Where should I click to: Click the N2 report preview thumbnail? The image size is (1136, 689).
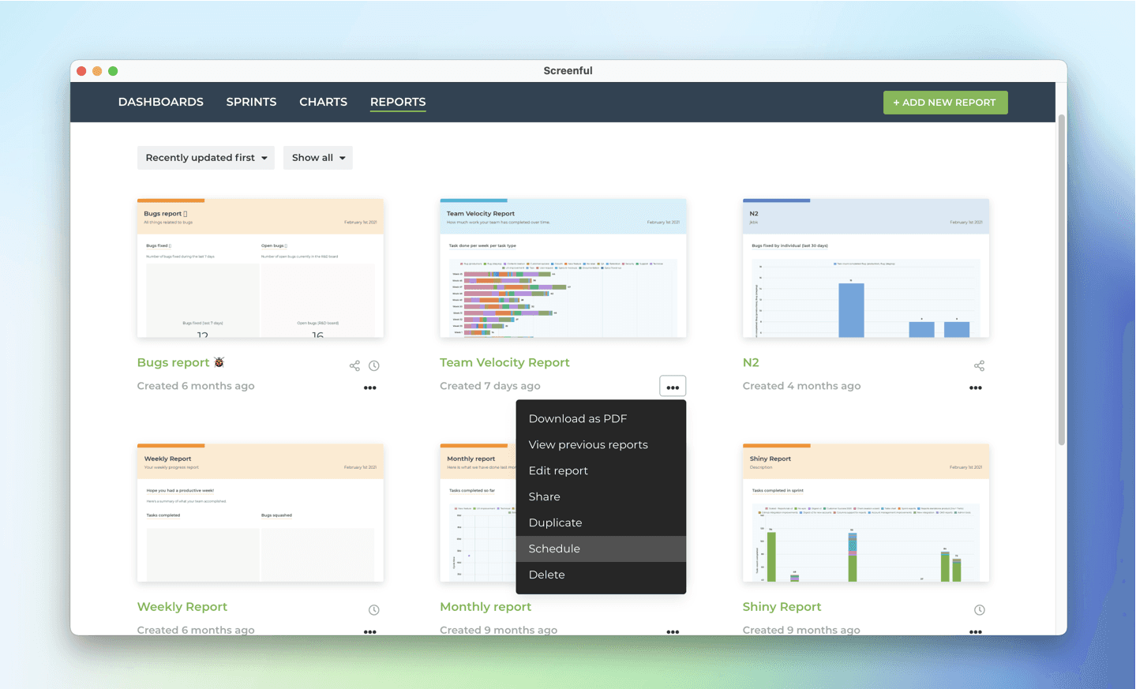tap(866, 268)
